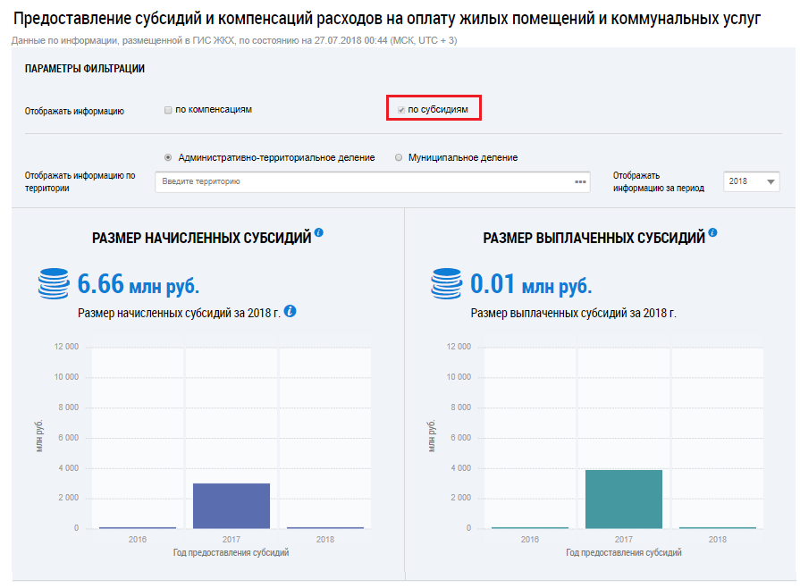This screenshot has height=588, width=800.
Task: Select 'Муниципальное деление' radio button
Action: 399,157
